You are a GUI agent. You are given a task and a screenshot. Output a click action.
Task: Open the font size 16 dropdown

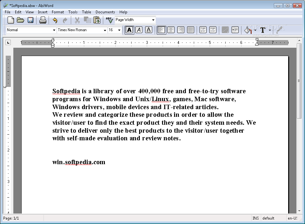pyautogui.click(x=119, y=30)
